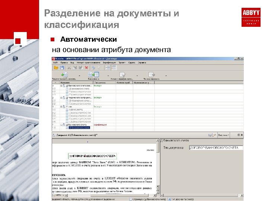Collapse document 3 tree node

click(61, 106)
